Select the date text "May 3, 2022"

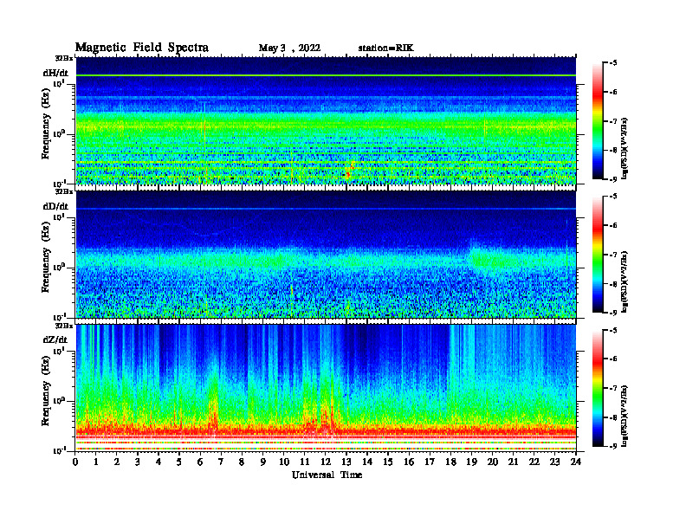[x=289, y=48]
